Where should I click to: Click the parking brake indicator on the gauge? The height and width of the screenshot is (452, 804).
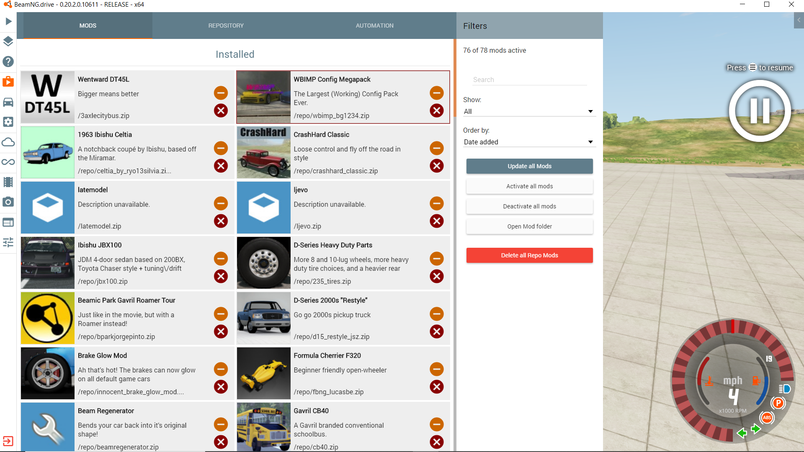click(x=778, y=403)
